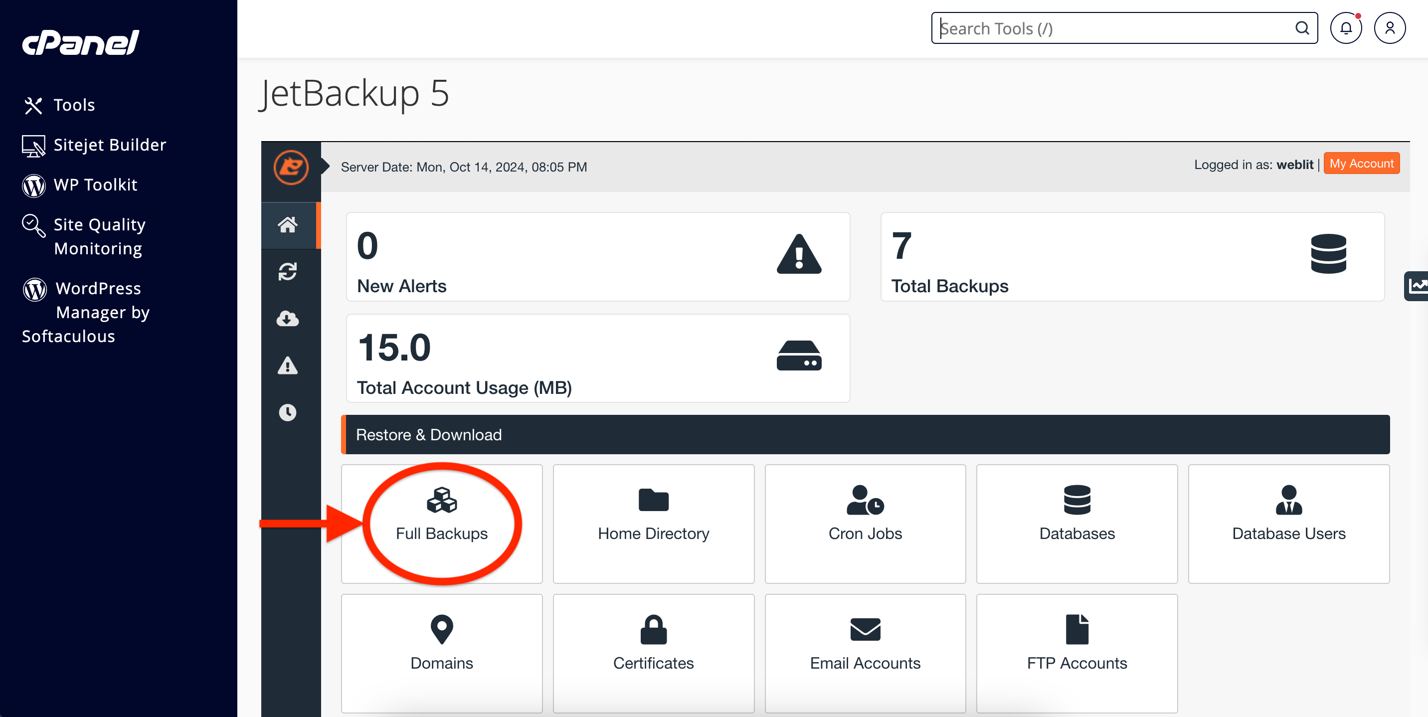The image size is (1428, 717).
Task: Open the Total Account Usage card
Action: click(598, 358)
